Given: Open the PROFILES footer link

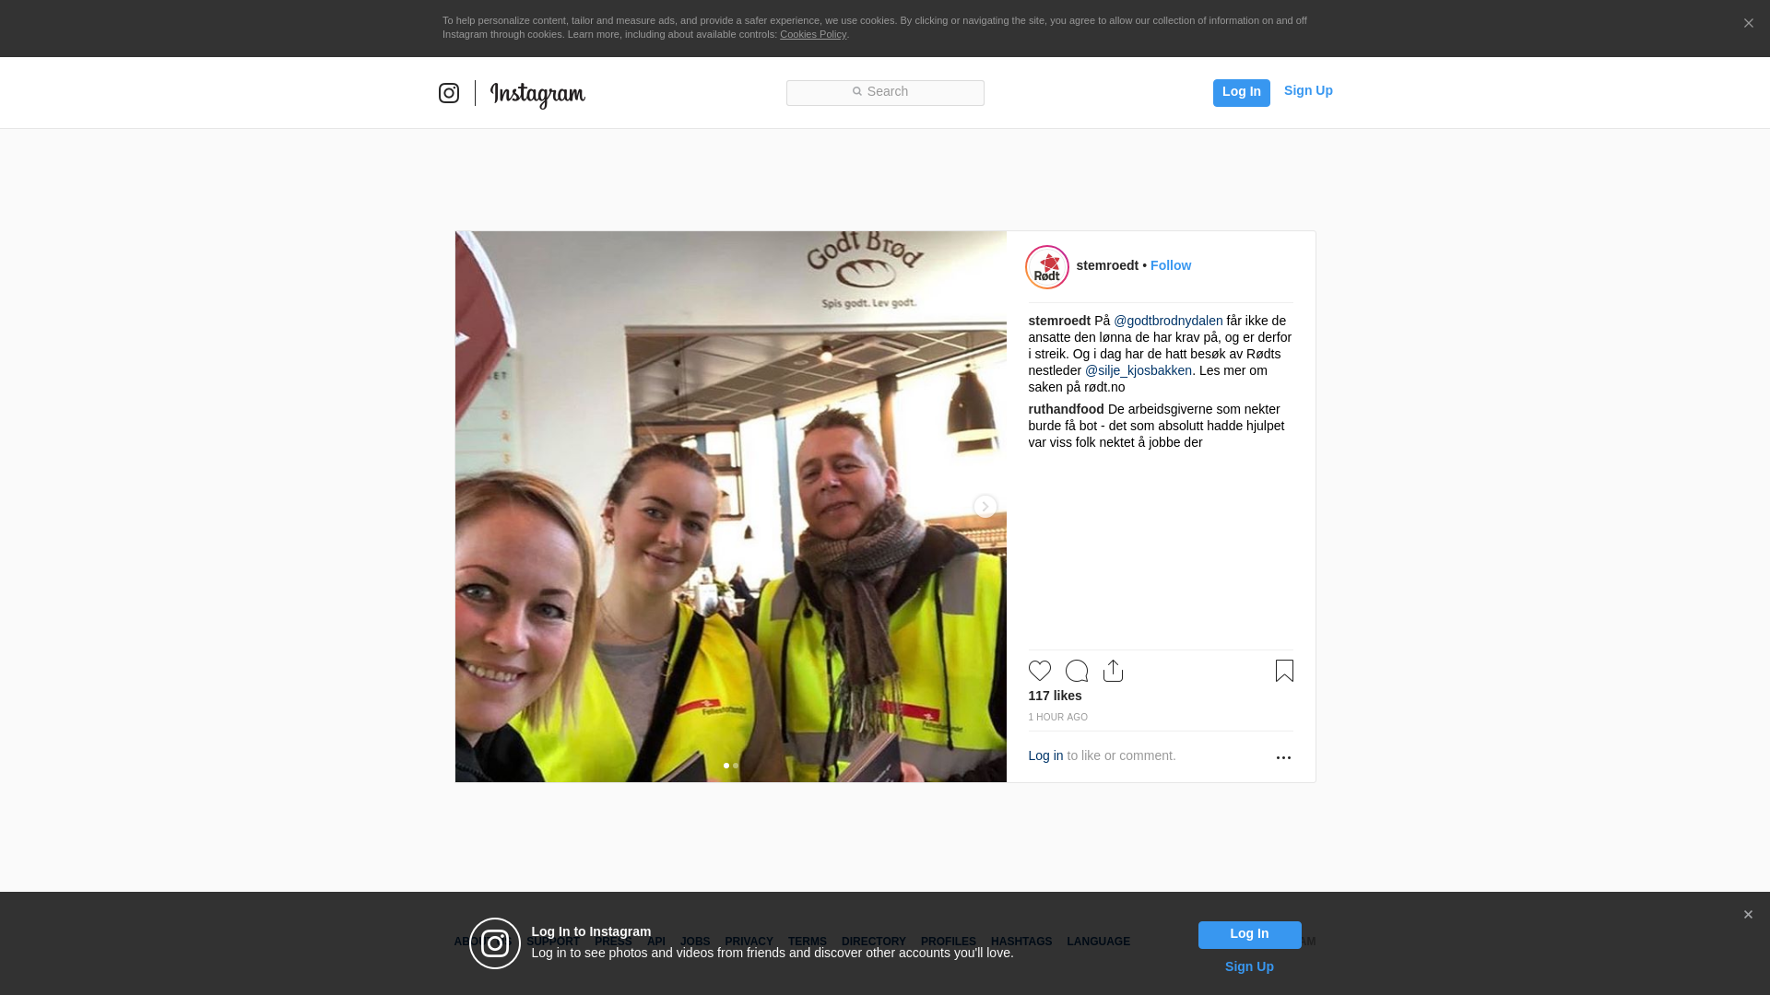Looking at the screenshot, I should click(948, 942).
